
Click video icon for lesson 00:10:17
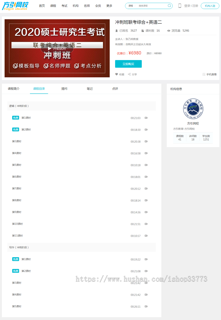click(146, 236)
